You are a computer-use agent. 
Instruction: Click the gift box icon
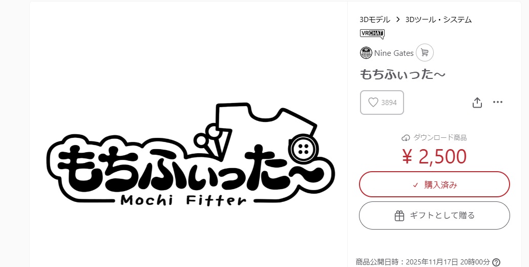[399, 216]
